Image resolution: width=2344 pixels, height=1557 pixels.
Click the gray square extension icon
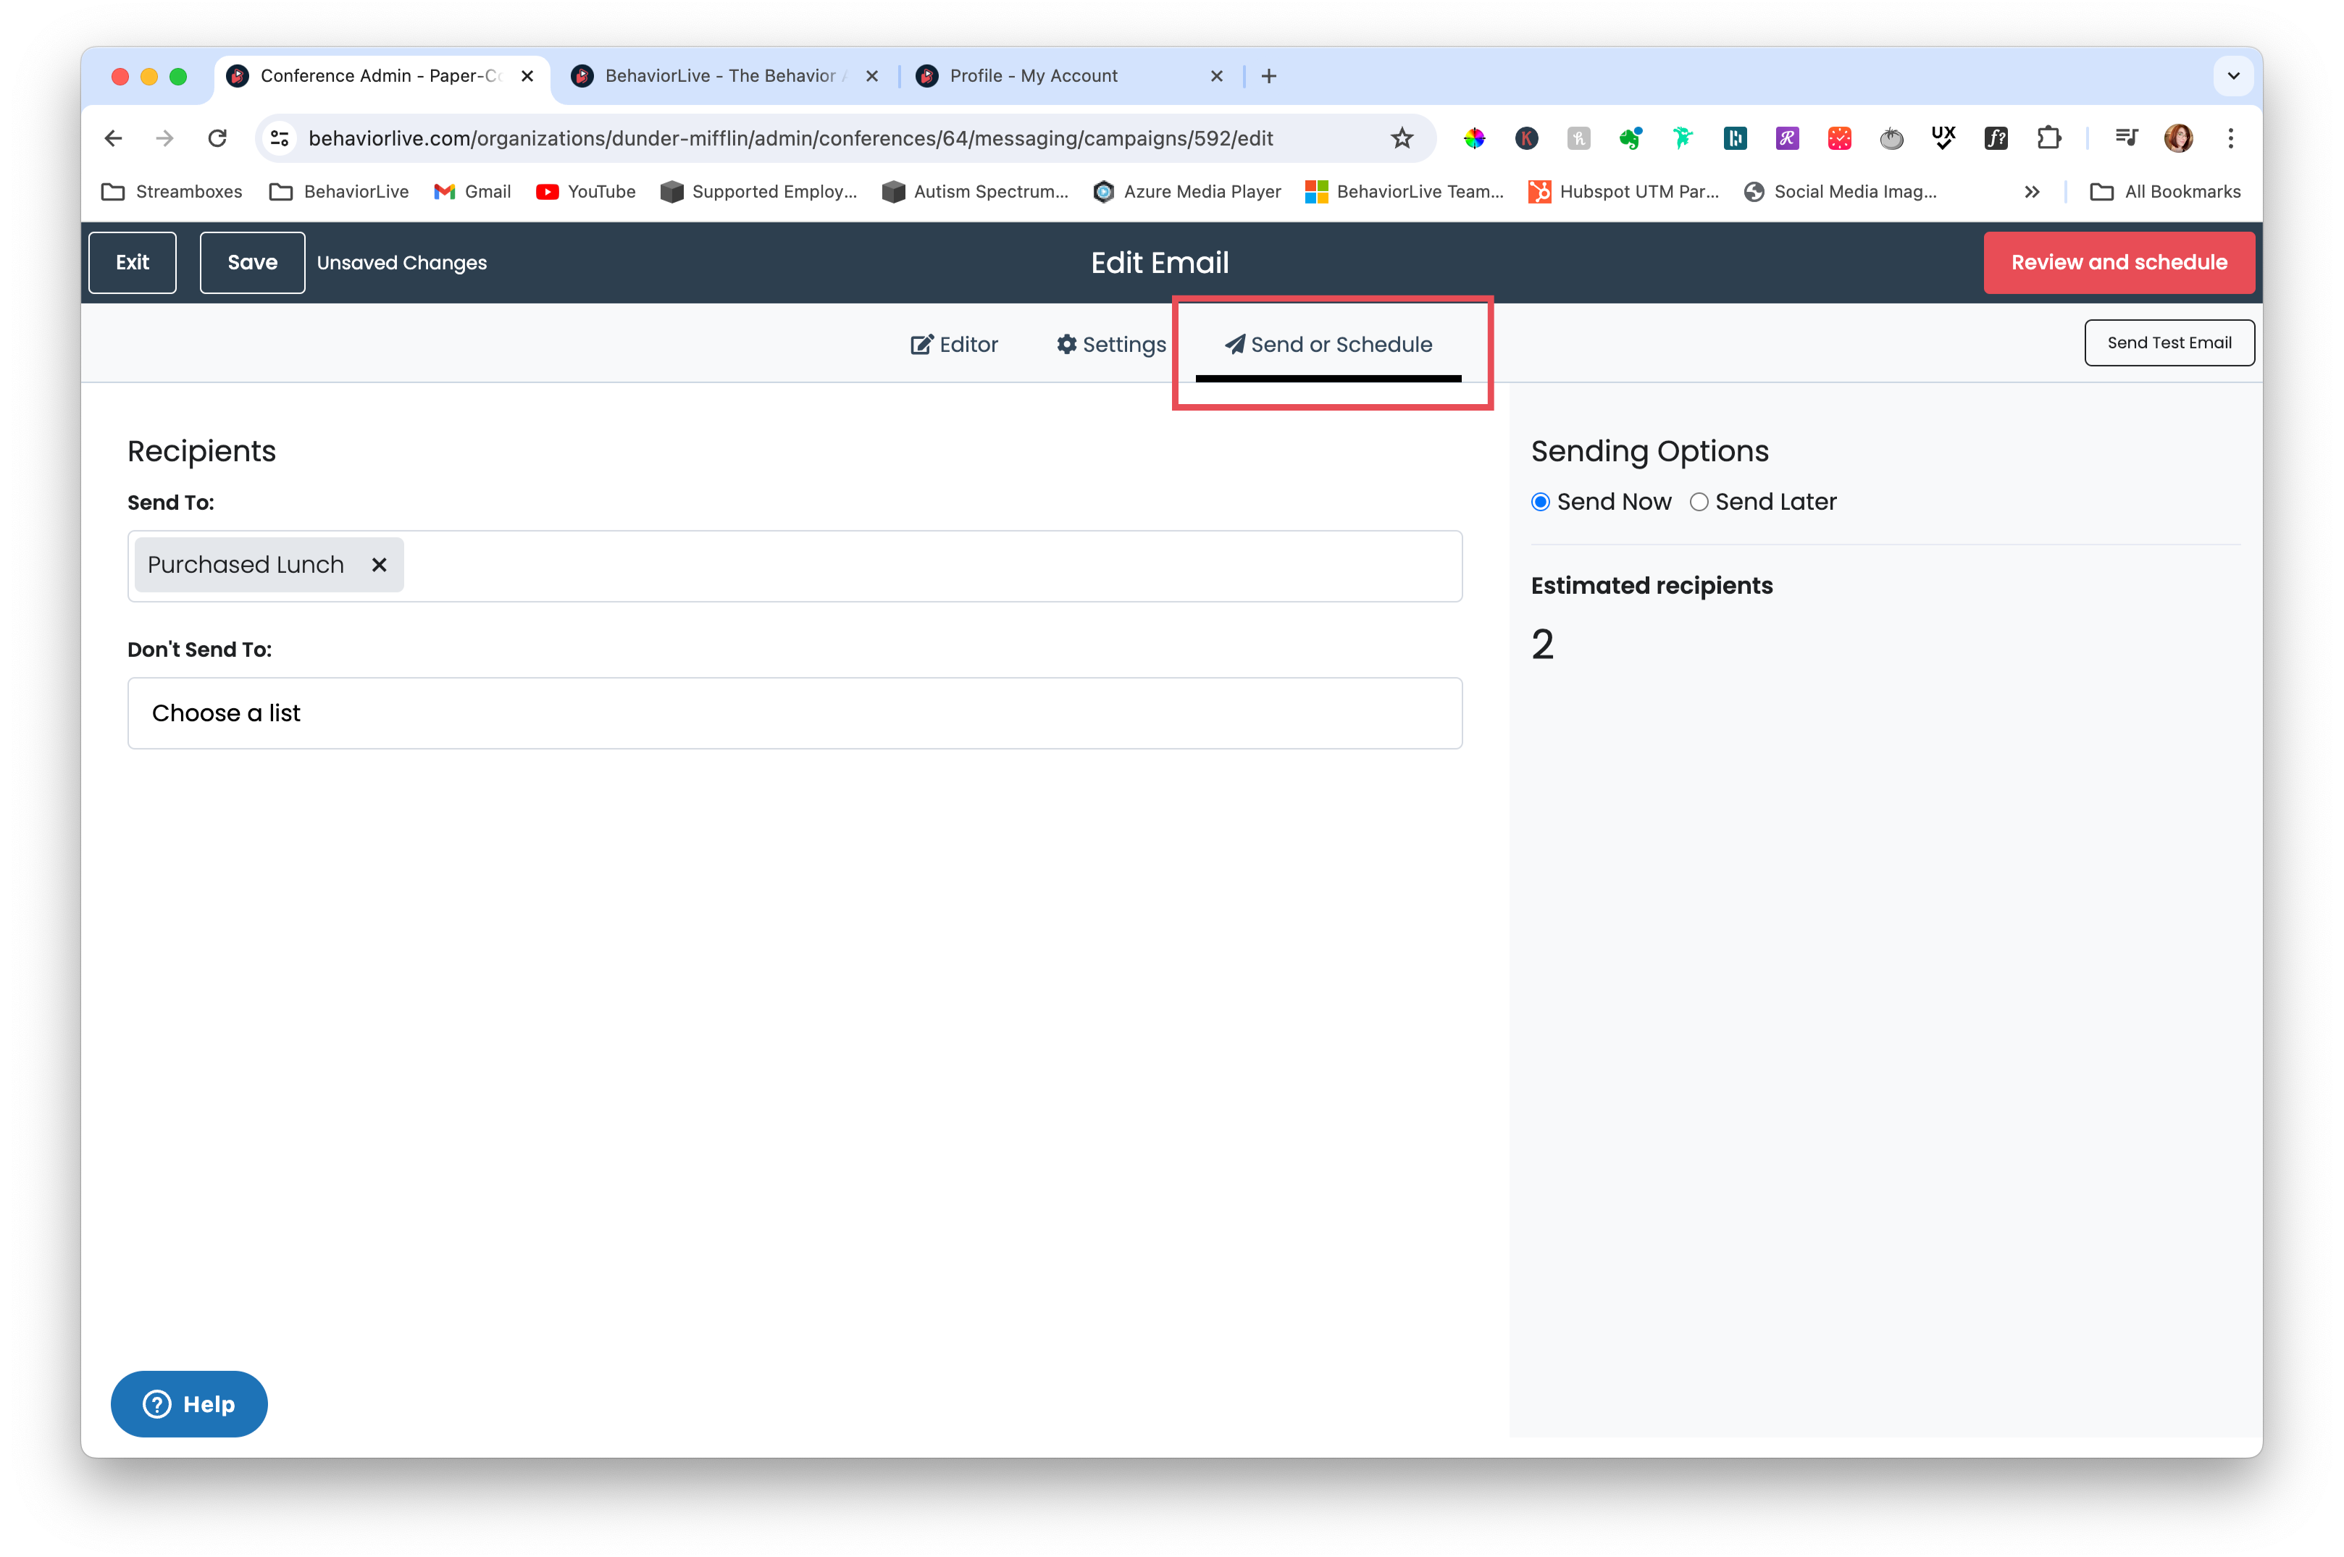pyautogui.click(x=1578, y=138)
